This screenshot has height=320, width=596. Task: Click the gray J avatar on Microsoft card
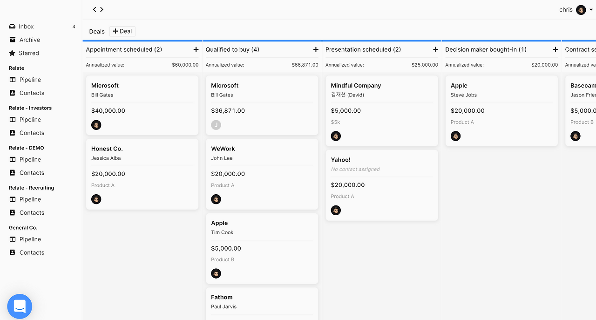[x=216, y=125]
